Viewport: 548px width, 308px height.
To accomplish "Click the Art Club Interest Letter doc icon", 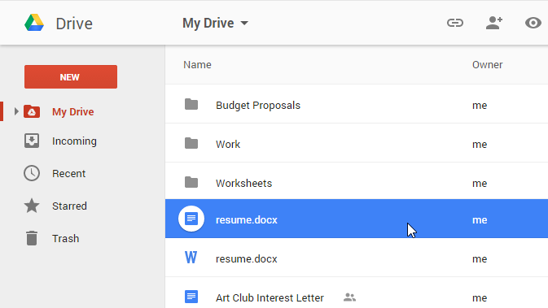I will pyautogui.click(x=191, y=297).
